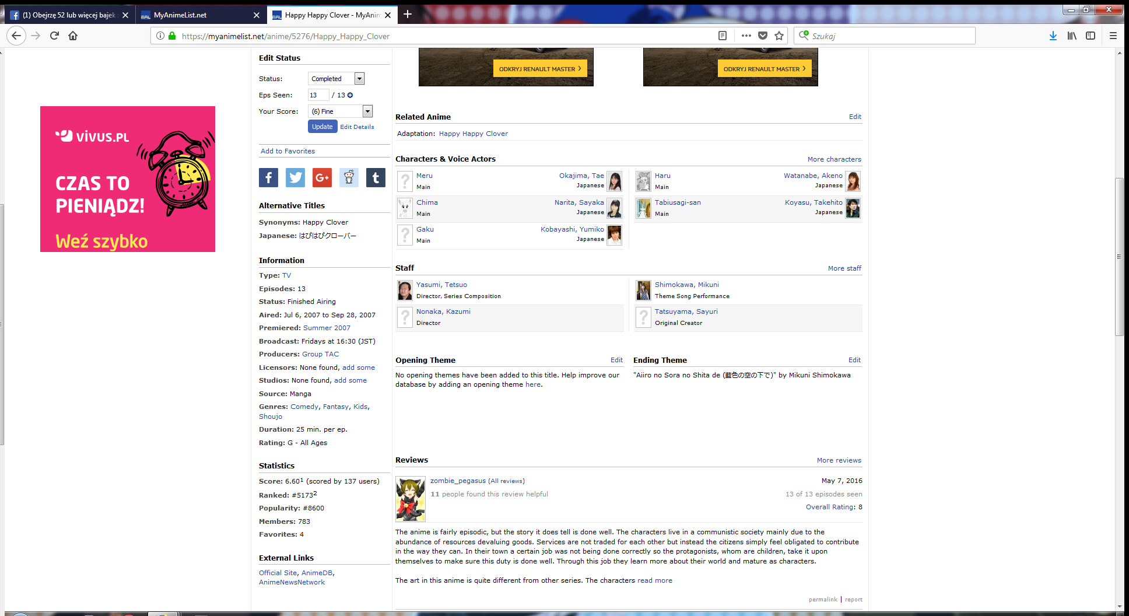Click the zombie_pegasus reviewer avatar
The height and width of the screenshot is (616, 1129).
411,499
